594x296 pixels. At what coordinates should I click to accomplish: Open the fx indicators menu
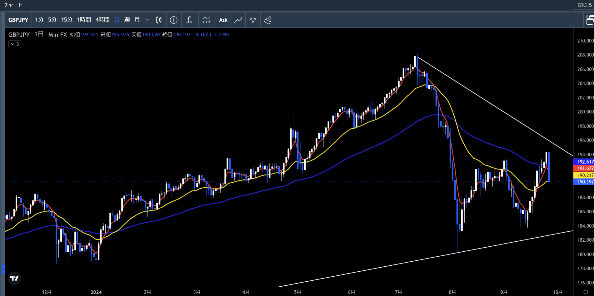(x=189, y=20)
